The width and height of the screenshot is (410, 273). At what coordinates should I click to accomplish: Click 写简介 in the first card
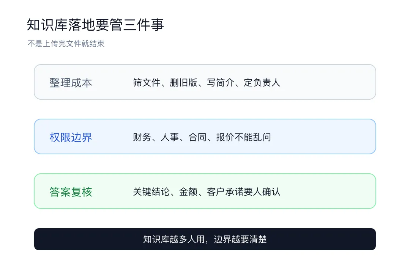pyautogui.click(x=221, y=83)
